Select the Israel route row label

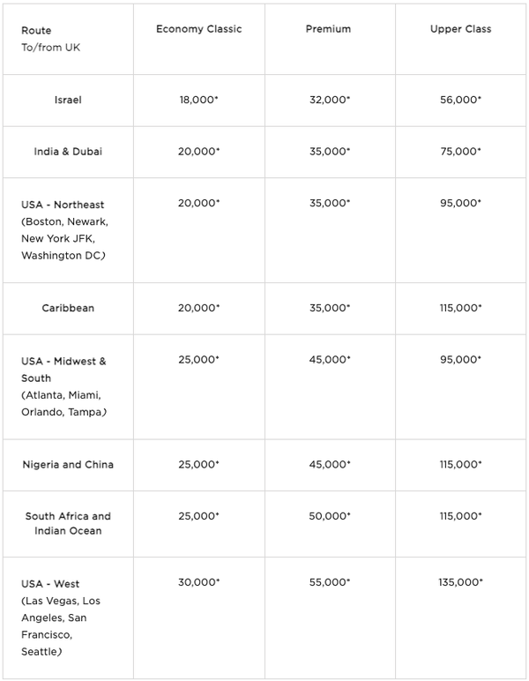pos(68,100)
